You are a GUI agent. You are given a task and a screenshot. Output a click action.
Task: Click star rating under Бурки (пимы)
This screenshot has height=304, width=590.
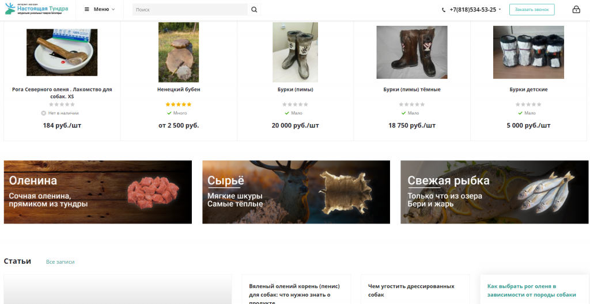295,105
